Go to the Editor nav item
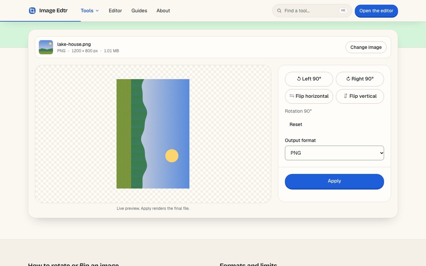The height and width of the screenshot is (266, 426). 115,11
